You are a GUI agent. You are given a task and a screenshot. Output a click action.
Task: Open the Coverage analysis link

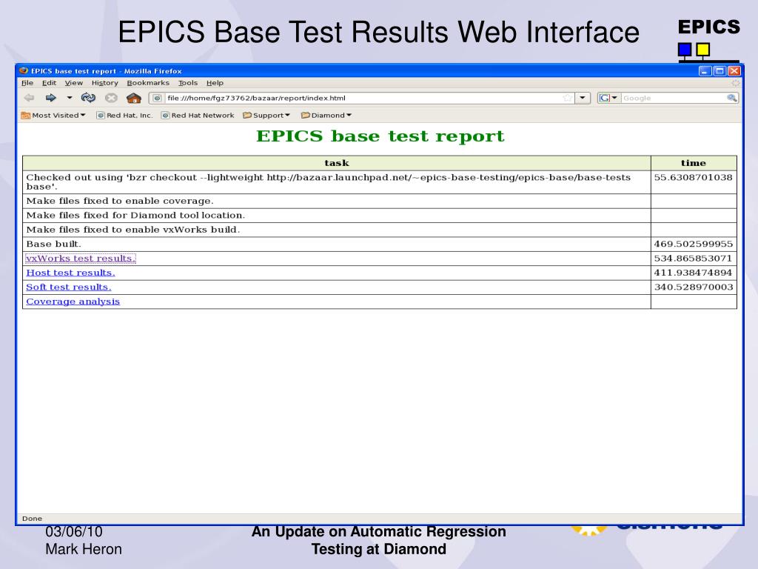click(x=73, y=302)
